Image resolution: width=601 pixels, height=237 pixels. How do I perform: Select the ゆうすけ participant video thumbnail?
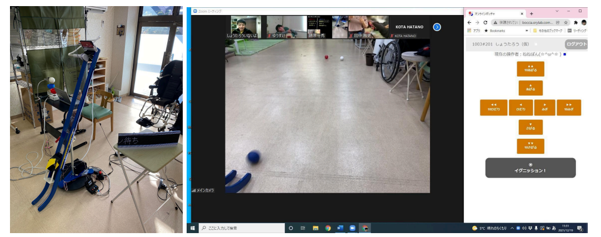[287, 27]
